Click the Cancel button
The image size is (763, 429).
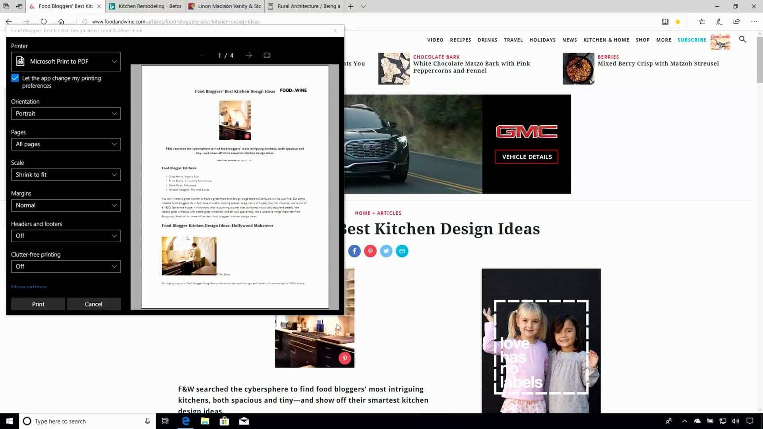[x=94, y=304]
